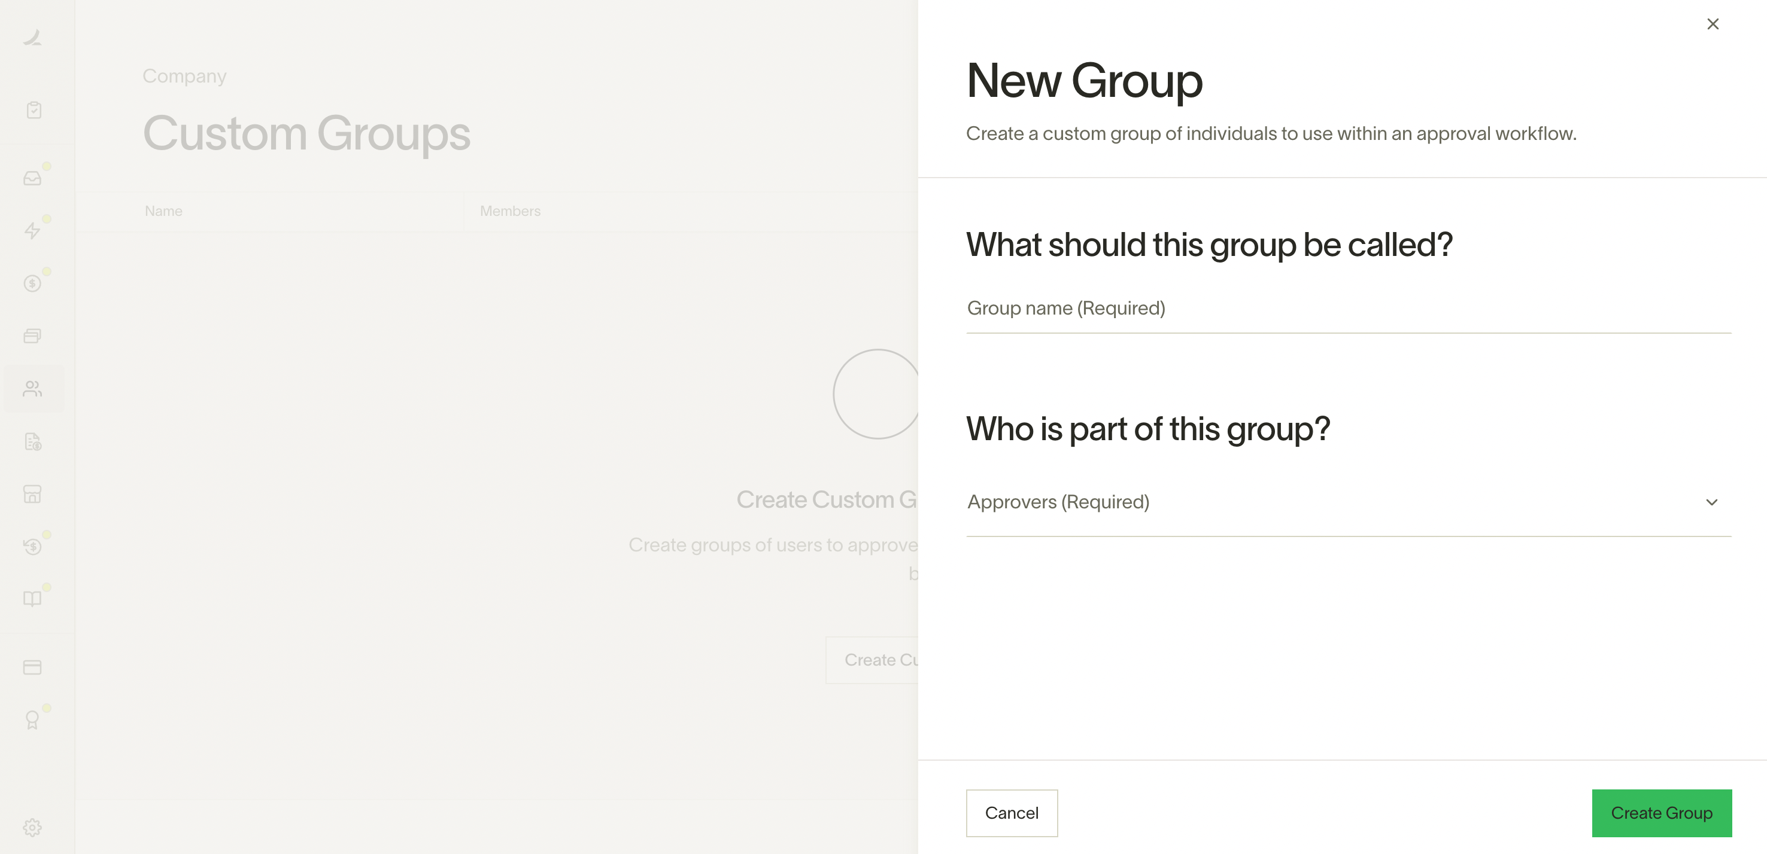This screenshot has width=1767, height=854.
Task: Select the stacked cards sidebar icon
Action: [32, 336]
